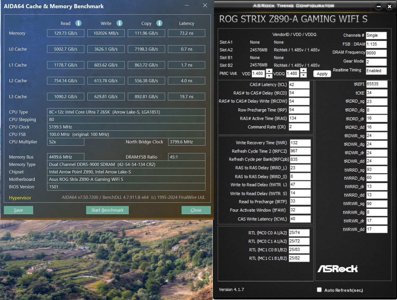
Task: Click the Write Recovery Time (tWR) field
Action: pos(300,143)
